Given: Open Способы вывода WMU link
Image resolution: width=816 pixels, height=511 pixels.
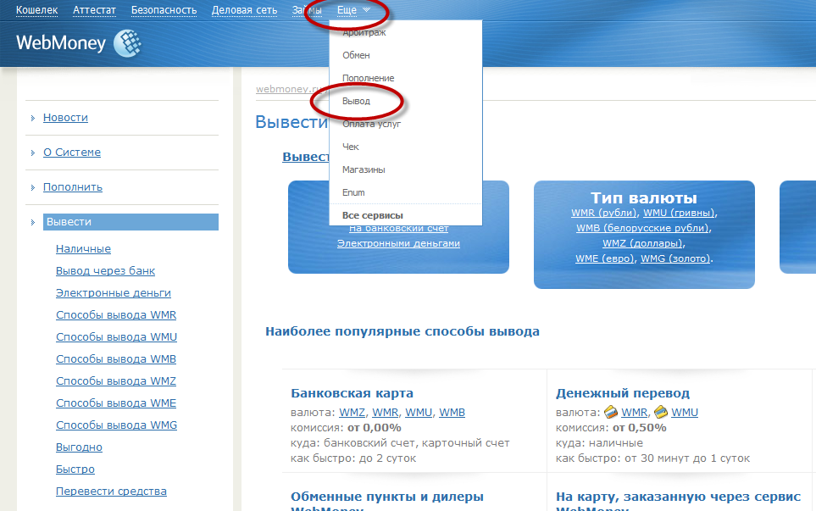Looking at the screenshot, I should (x=117, y=337).
